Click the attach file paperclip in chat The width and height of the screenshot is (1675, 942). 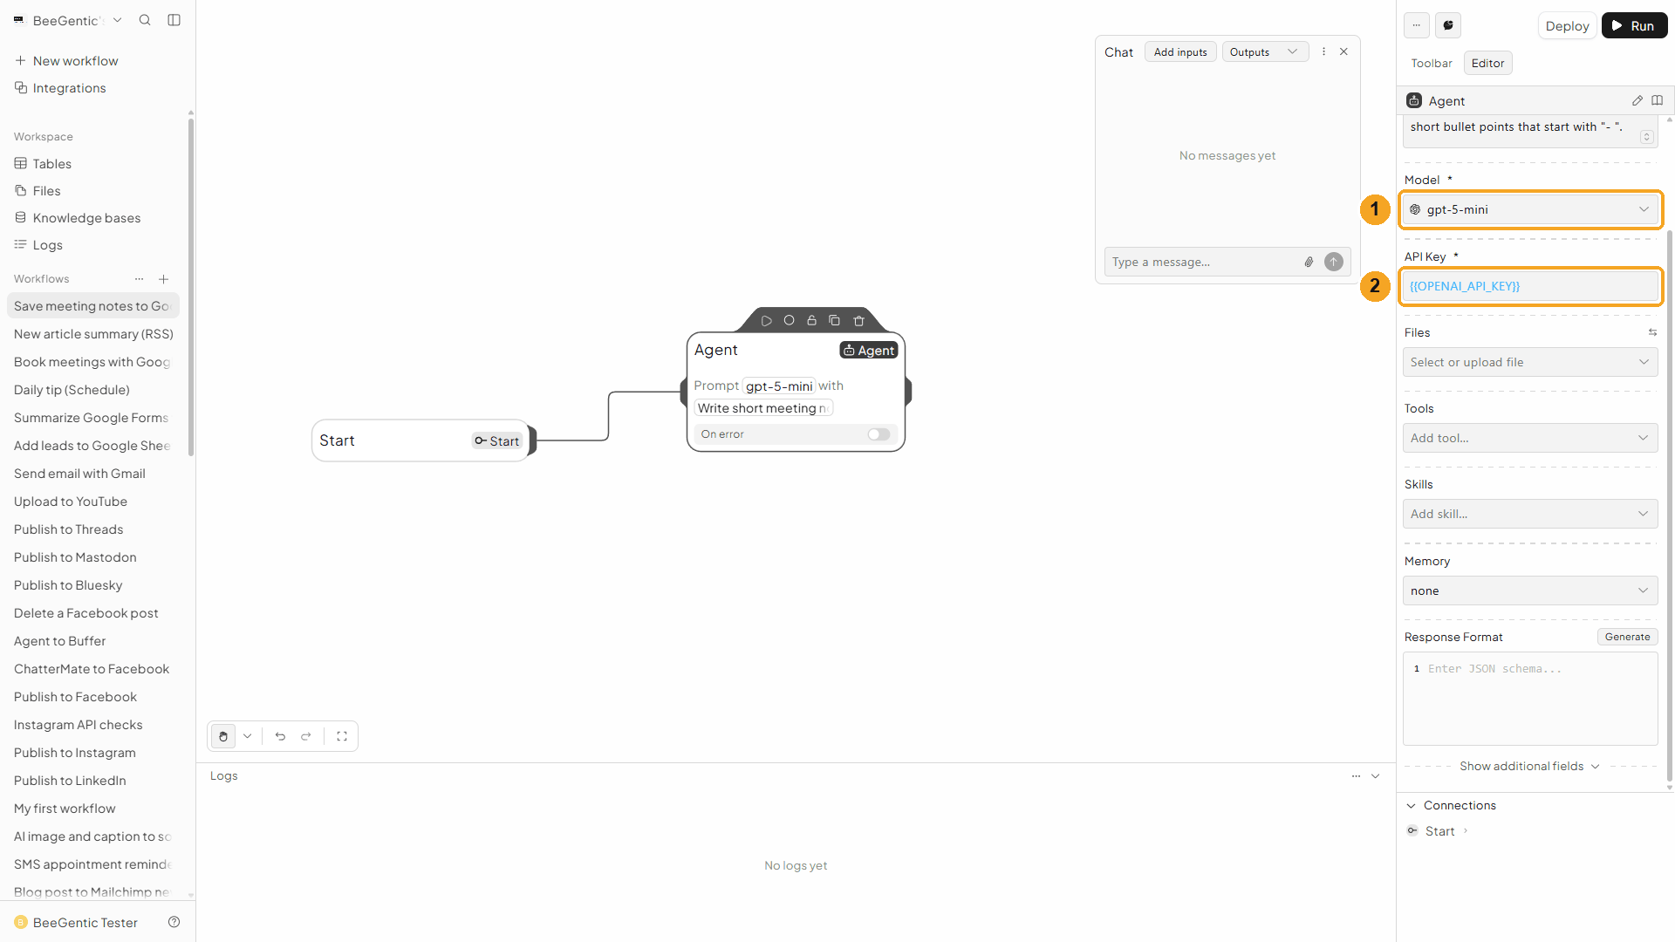[1309, 262]
